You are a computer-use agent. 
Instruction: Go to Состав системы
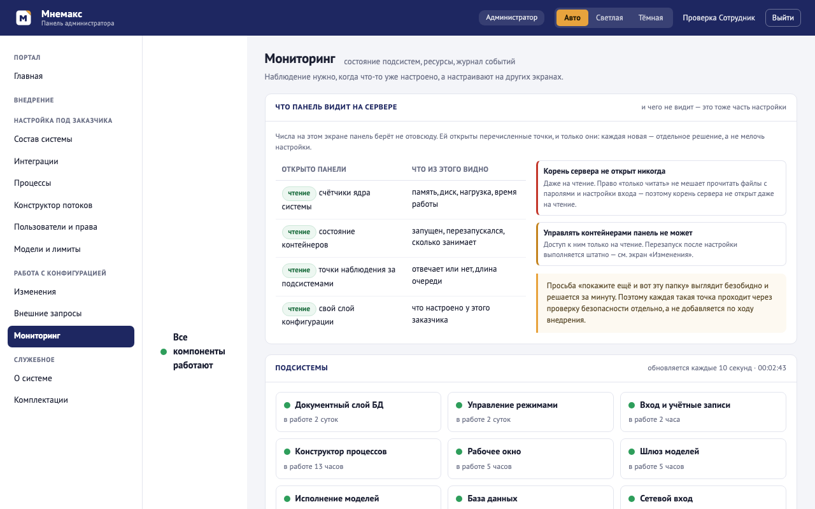71,139
